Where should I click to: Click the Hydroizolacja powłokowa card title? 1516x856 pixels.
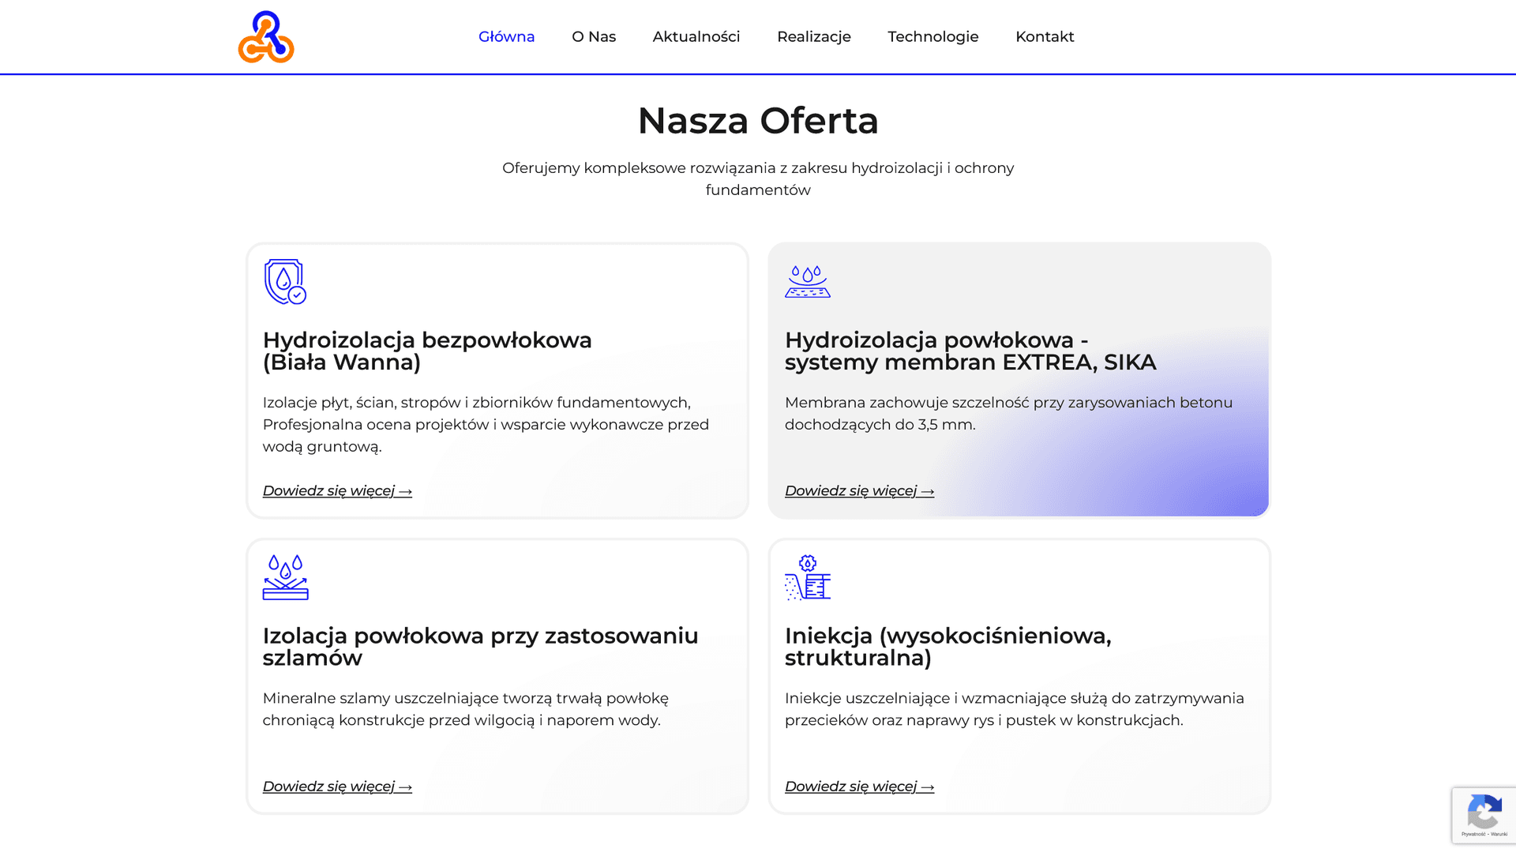(970, 351)
